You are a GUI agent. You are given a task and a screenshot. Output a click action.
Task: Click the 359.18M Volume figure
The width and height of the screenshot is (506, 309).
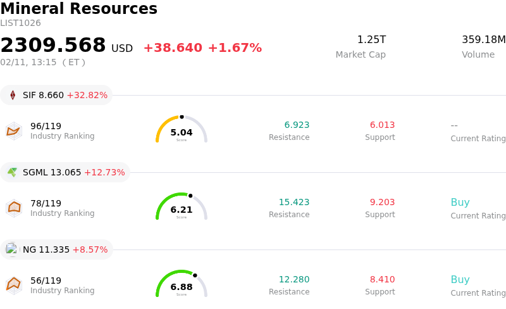click(x=483, y=40)
